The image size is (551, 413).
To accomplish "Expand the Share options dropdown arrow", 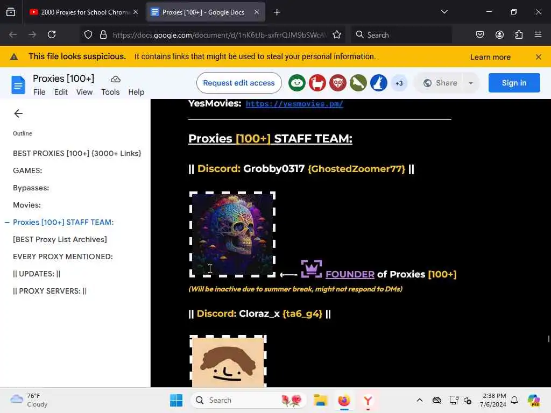I will click(471, 83).
